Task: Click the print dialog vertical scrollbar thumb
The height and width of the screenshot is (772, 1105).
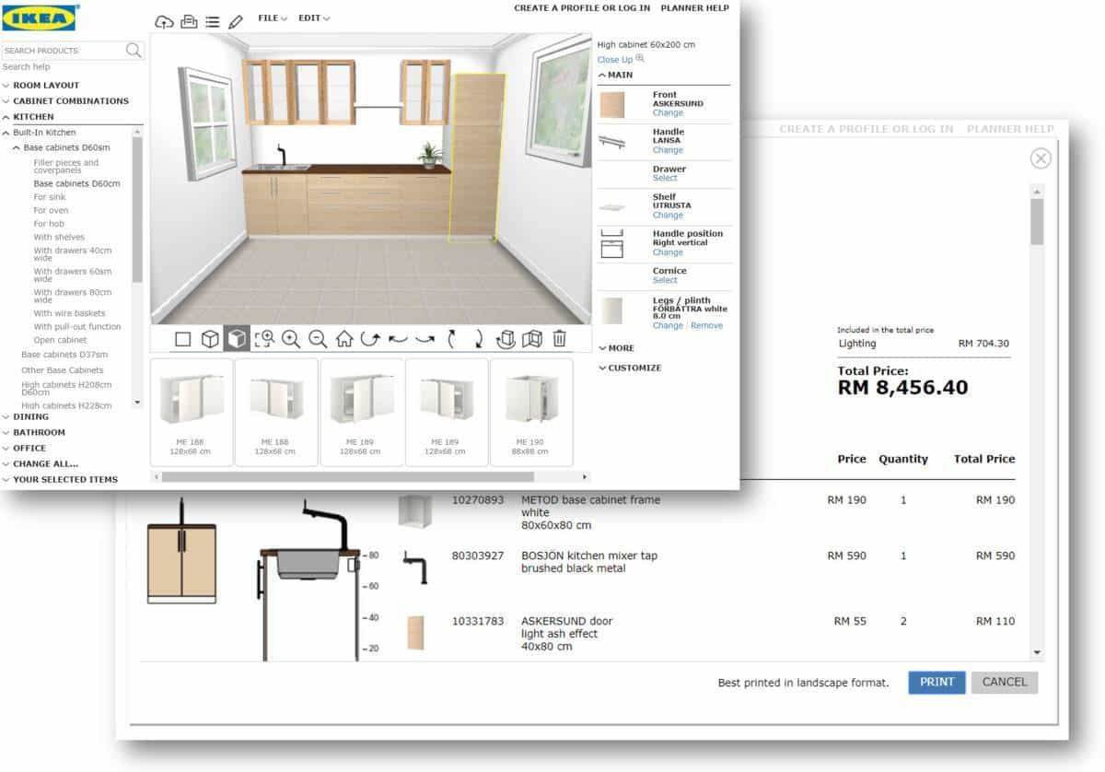Action: 1037,222
